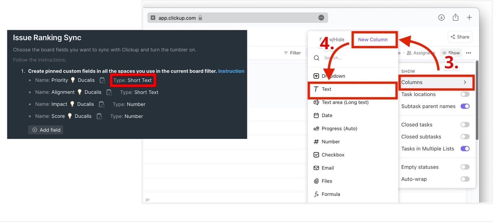Open the three-dot more options menu
This screenshot has height=222, width=493.
(468, 53)
